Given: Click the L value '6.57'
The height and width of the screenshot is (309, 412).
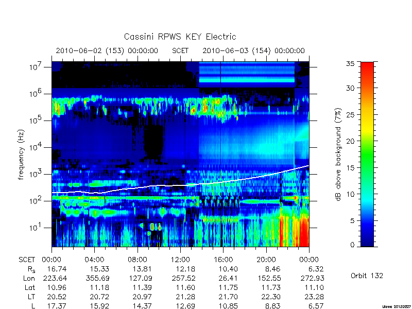Looking at the screenshot, I should point(316,306).
